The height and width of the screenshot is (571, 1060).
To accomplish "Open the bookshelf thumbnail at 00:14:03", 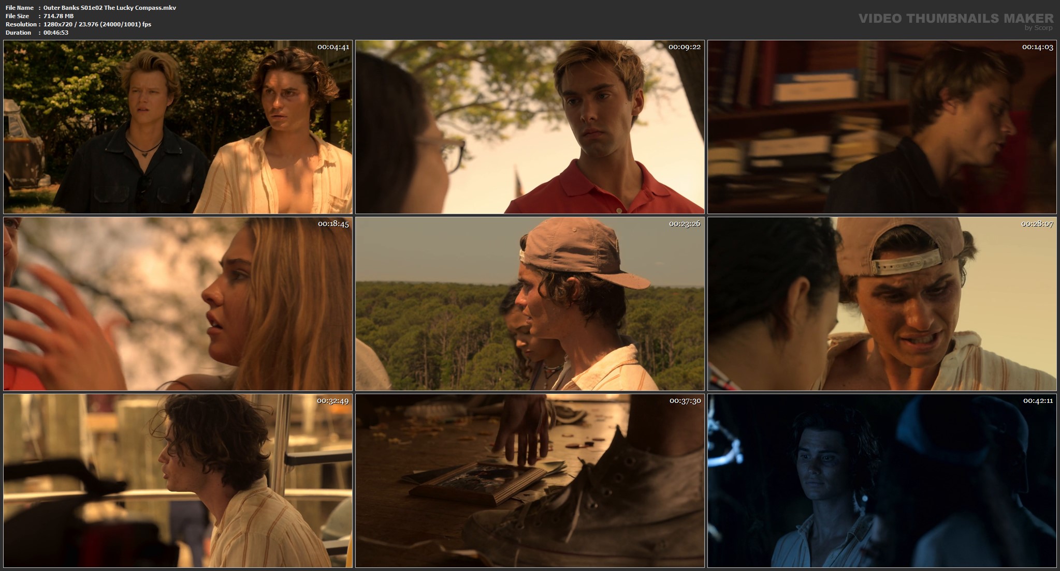I will point(882,127).
